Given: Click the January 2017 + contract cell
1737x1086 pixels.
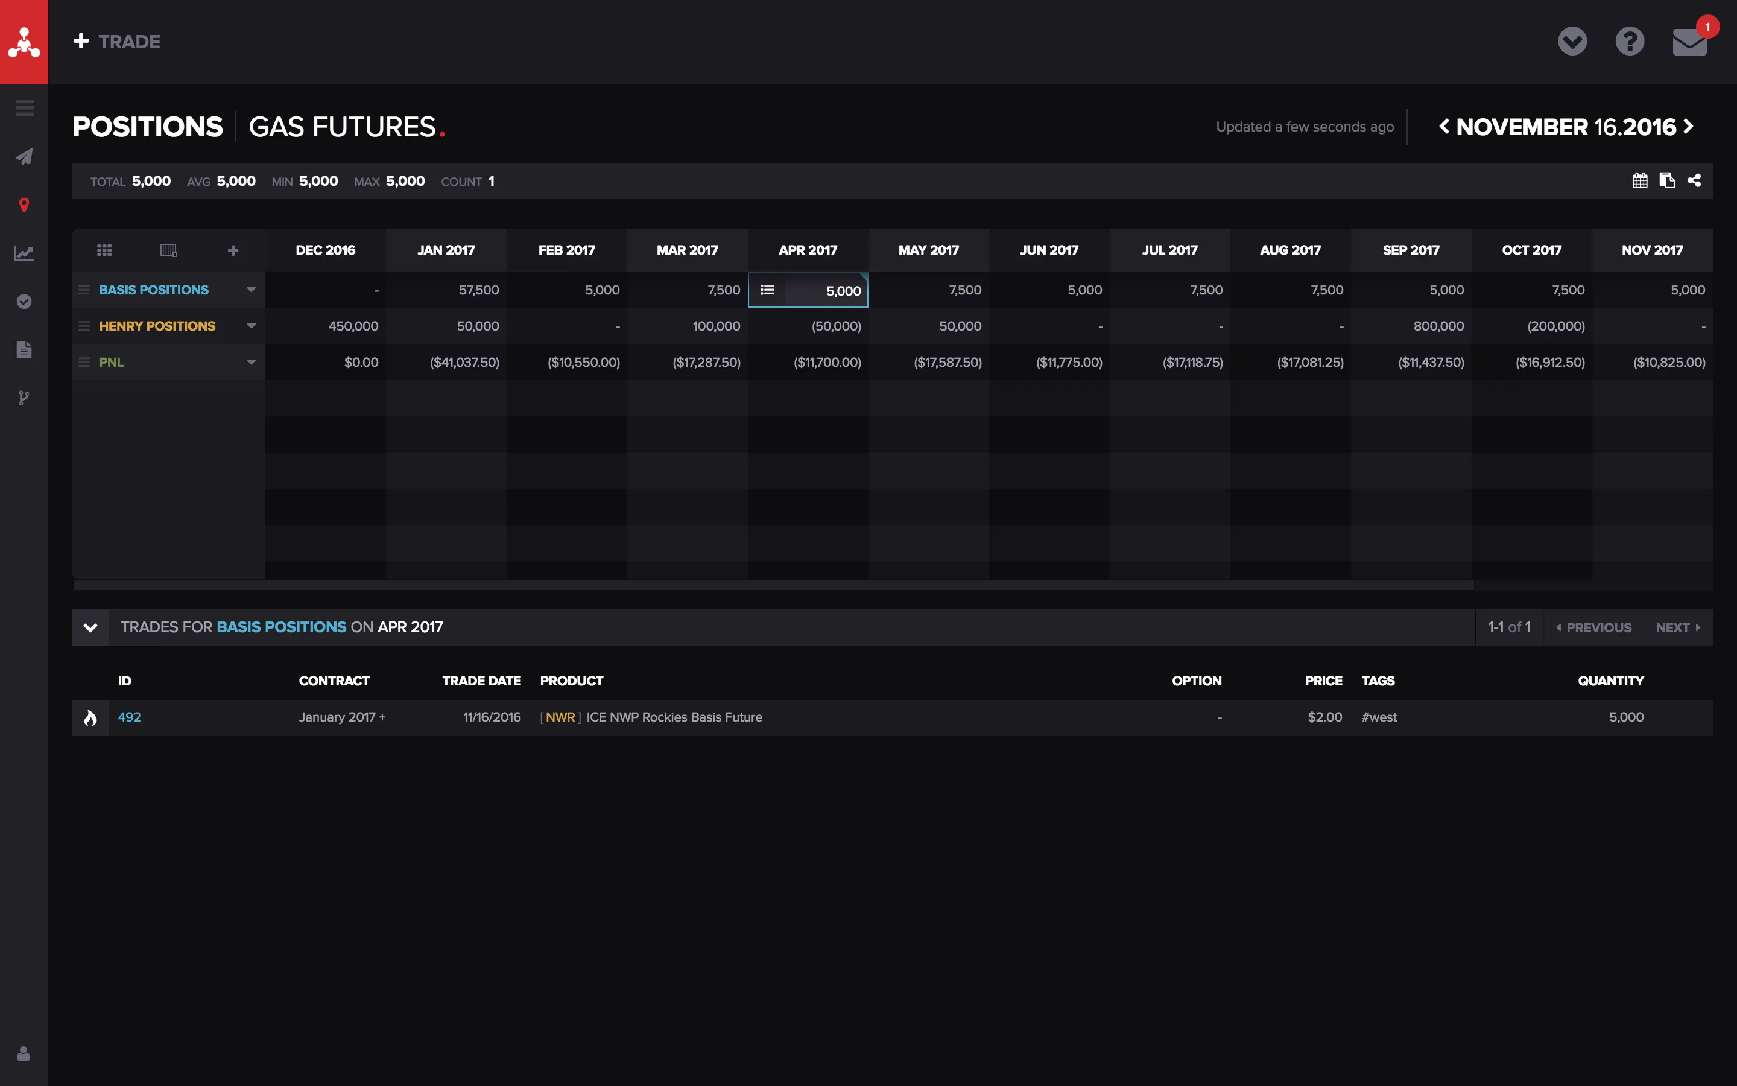Looking at the screenshot, I should click(x=343, y=717).
